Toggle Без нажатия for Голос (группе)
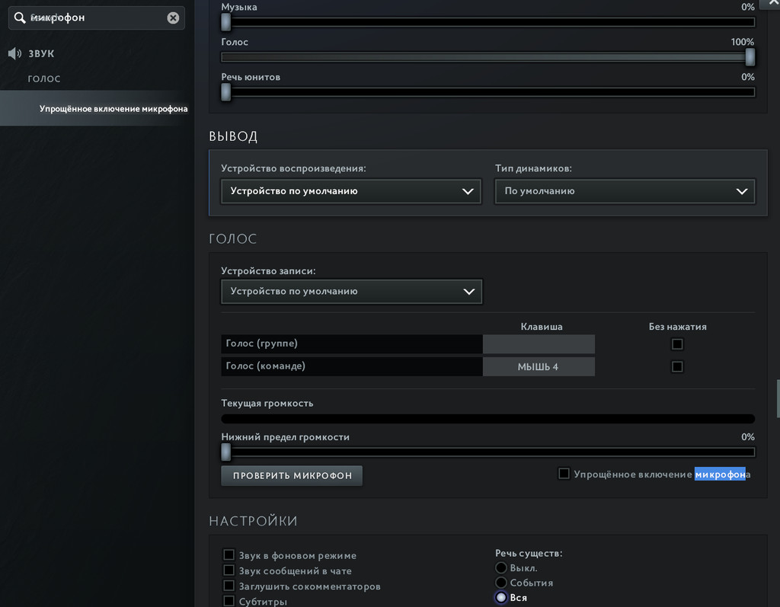Image resolution: width=780 pixels, height=607 pixels. click(x=677, y=343)
